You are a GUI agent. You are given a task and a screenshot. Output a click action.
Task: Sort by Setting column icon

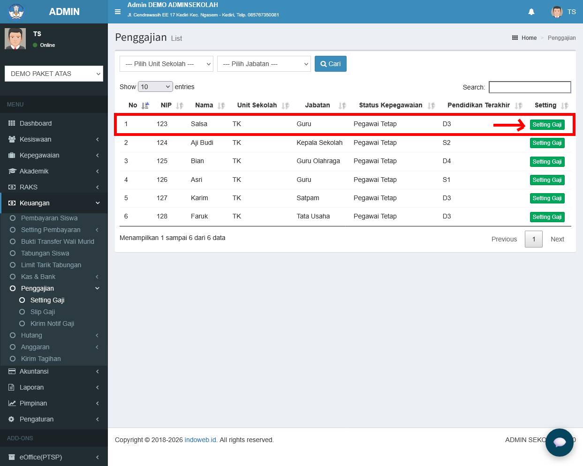pos(565,105)
